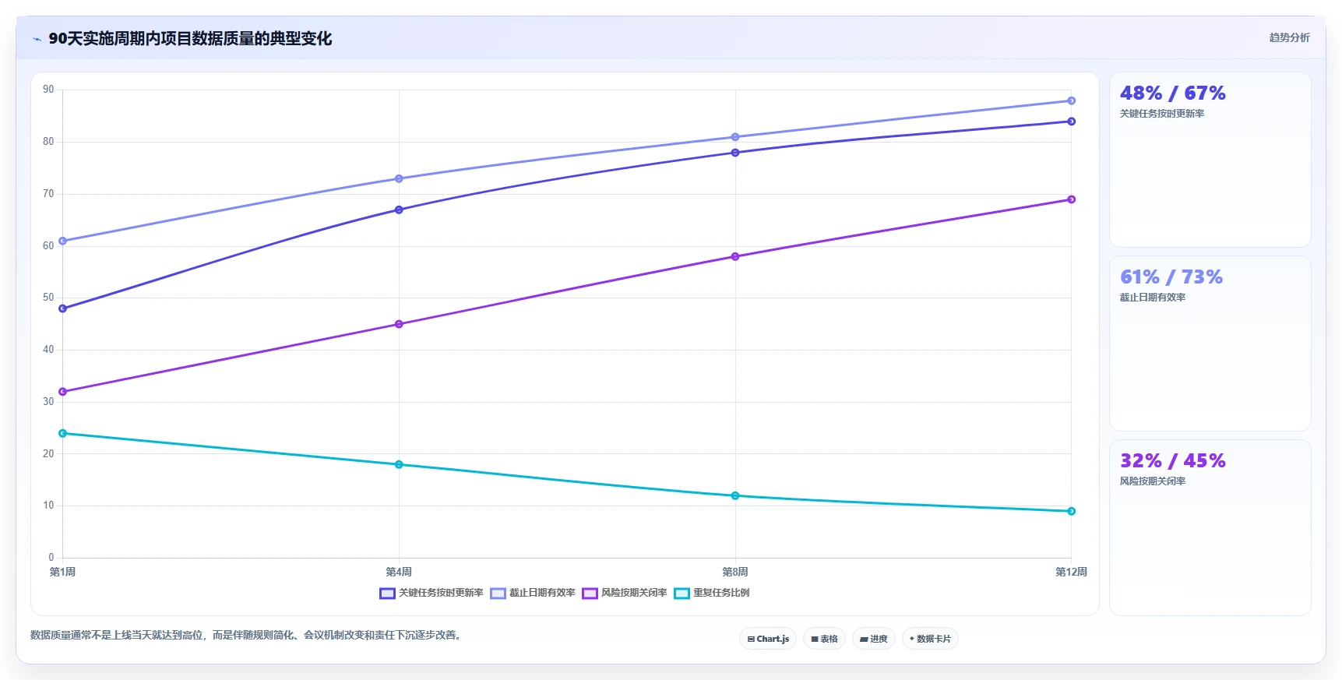Click the 32% / 45% metric card

[x=1210, y=527]
